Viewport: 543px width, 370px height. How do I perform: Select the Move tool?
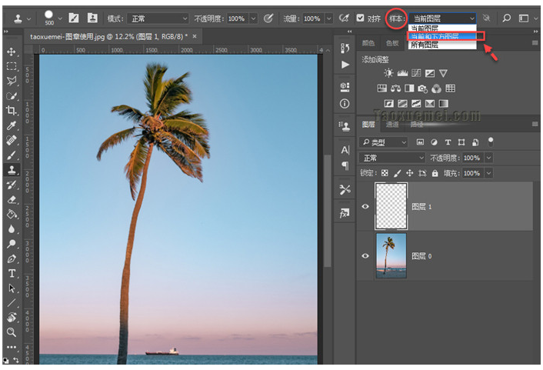coord(12,52)
